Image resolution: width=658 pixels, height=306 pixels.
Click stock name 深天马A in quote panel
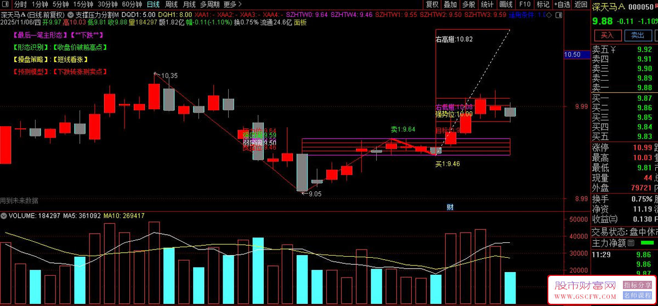(x=609, y=7)
